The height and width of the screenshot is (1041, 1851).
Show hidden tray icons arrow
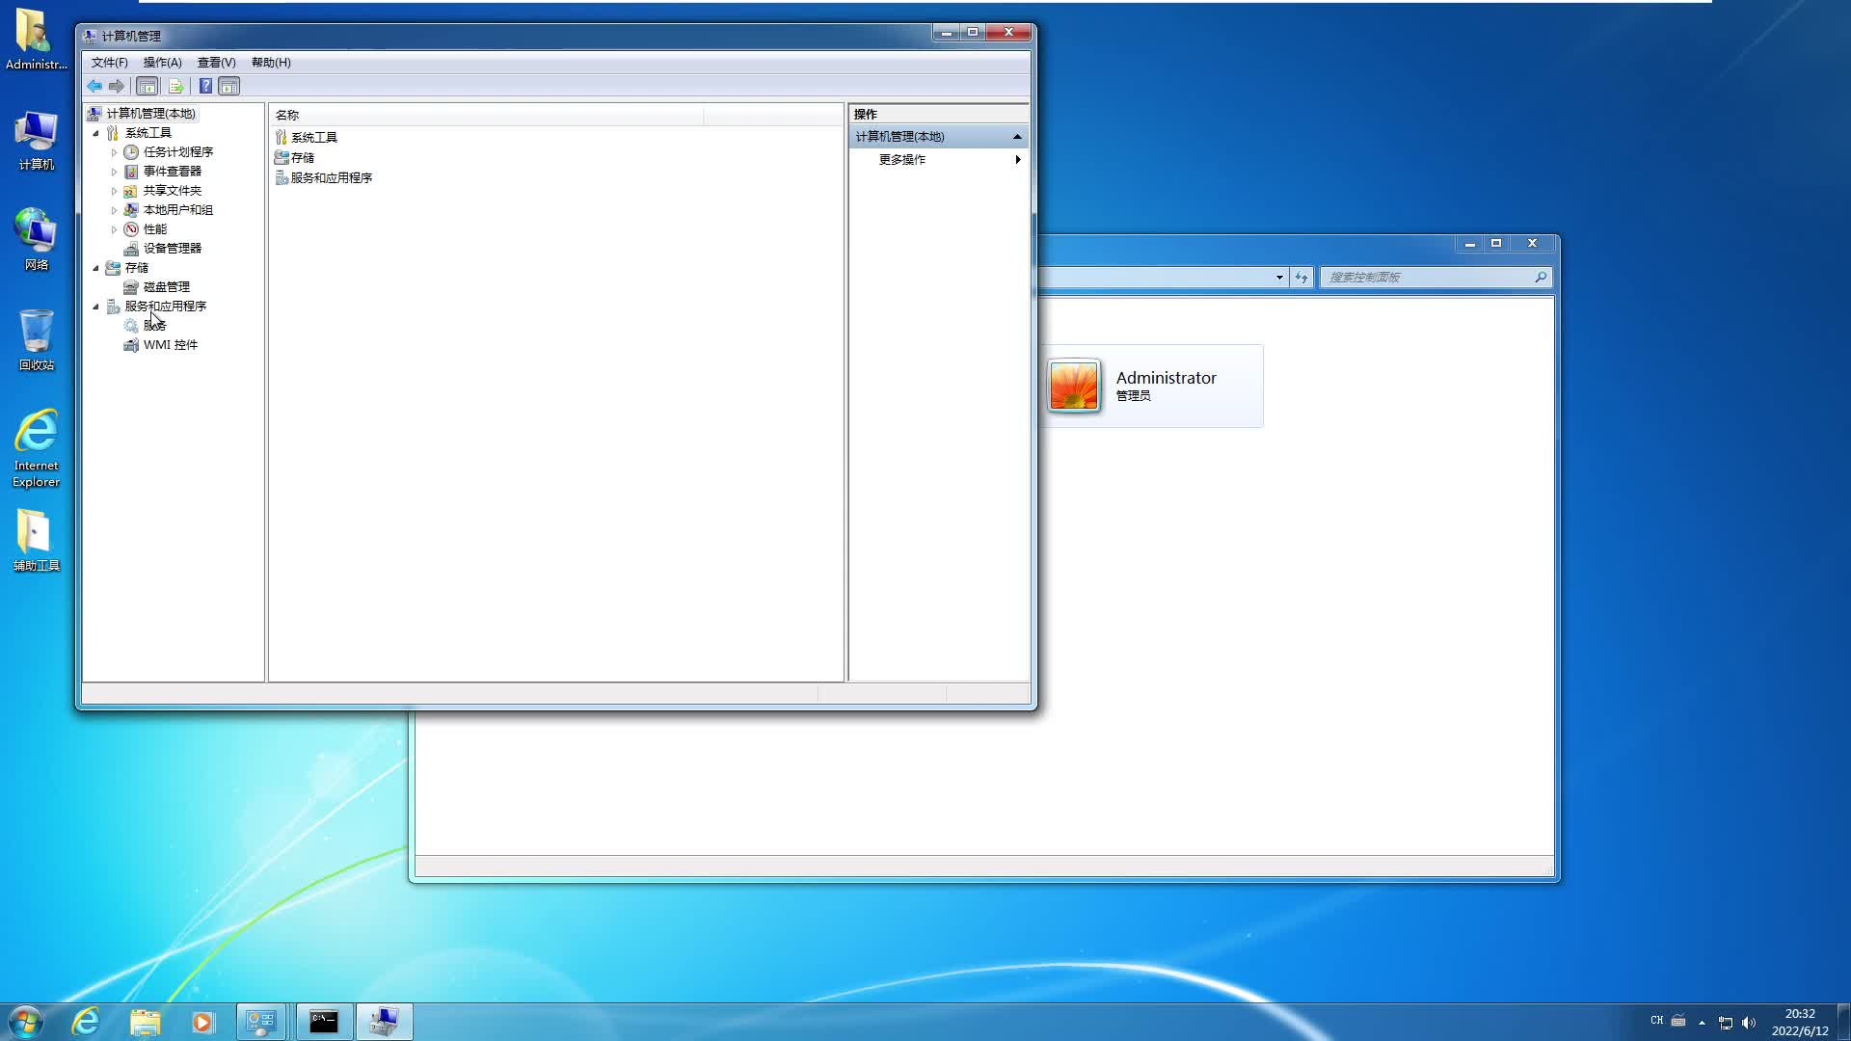click(1702, 1023)
